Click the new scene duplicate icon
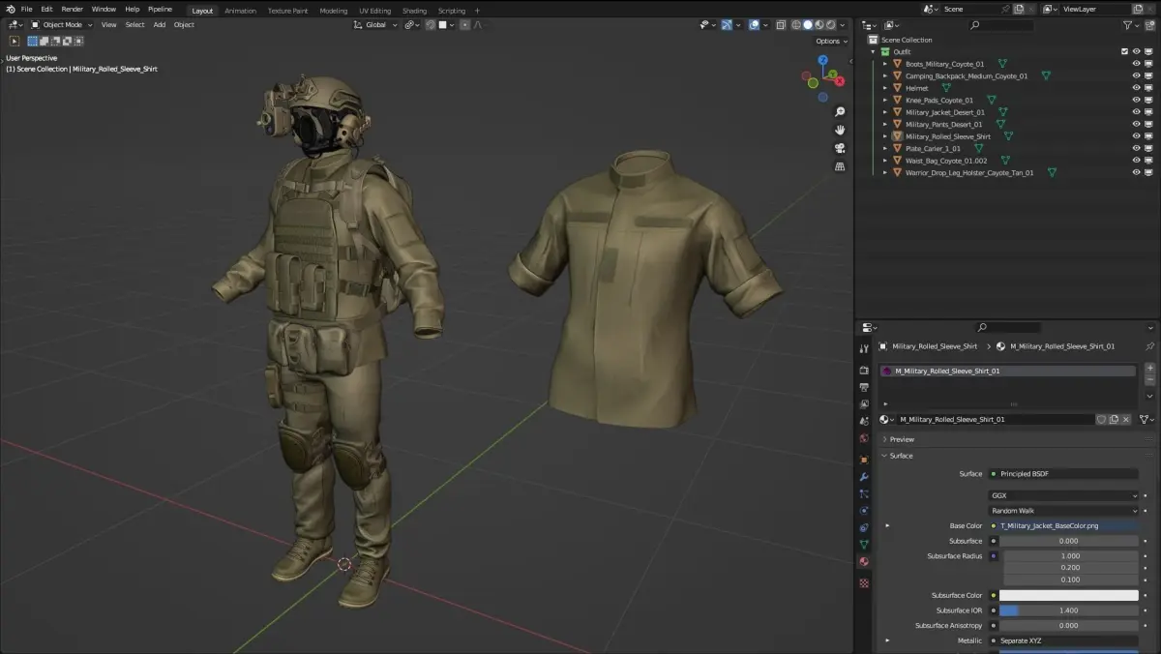1161x654 pixels. tap(1019, 9)
